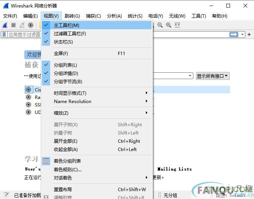Click the 已准备好加载 status text
Image resolution: width=254 pixels, height=199 pixels.
coord(27,195)
